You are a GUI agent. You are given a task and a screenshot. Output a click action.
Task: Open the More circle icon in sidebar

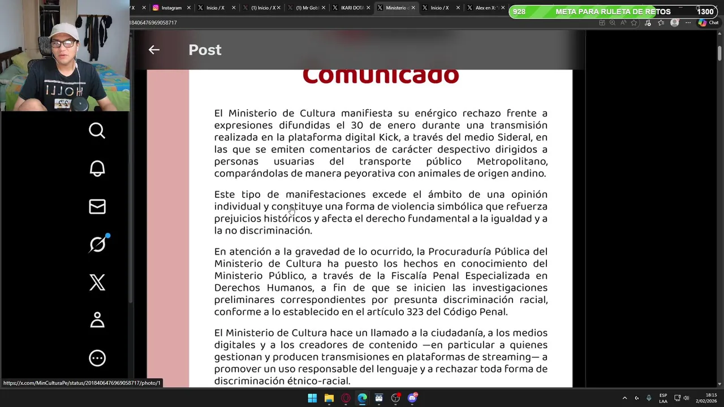97,358
